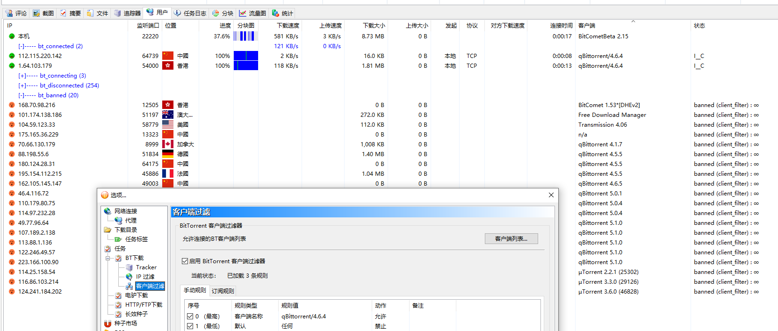
Task: Sort peers by the 状态 column header
Action: click(734, 26)
